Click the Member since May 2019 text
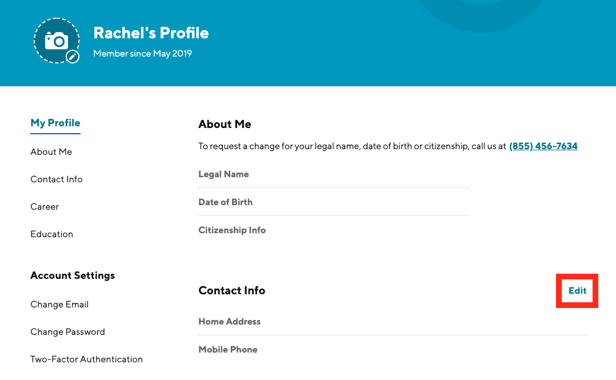Image resolution: width=616 pixels, height=380 pixels. pyautogui.click(x=142, y=54)
